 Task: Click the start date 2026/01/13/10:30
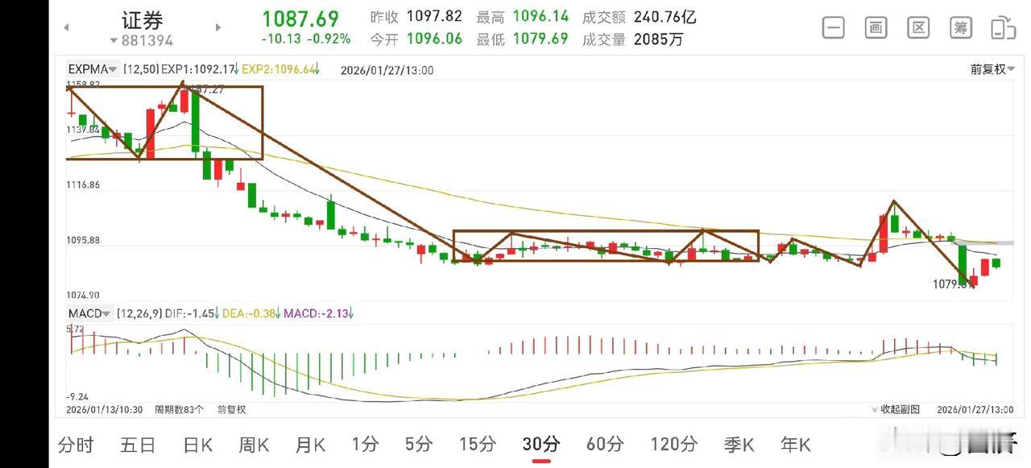coord(104,409)
